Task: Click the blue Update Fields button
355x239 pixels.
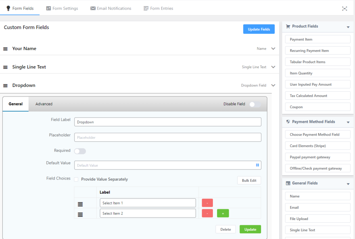Action: (259, 29)
